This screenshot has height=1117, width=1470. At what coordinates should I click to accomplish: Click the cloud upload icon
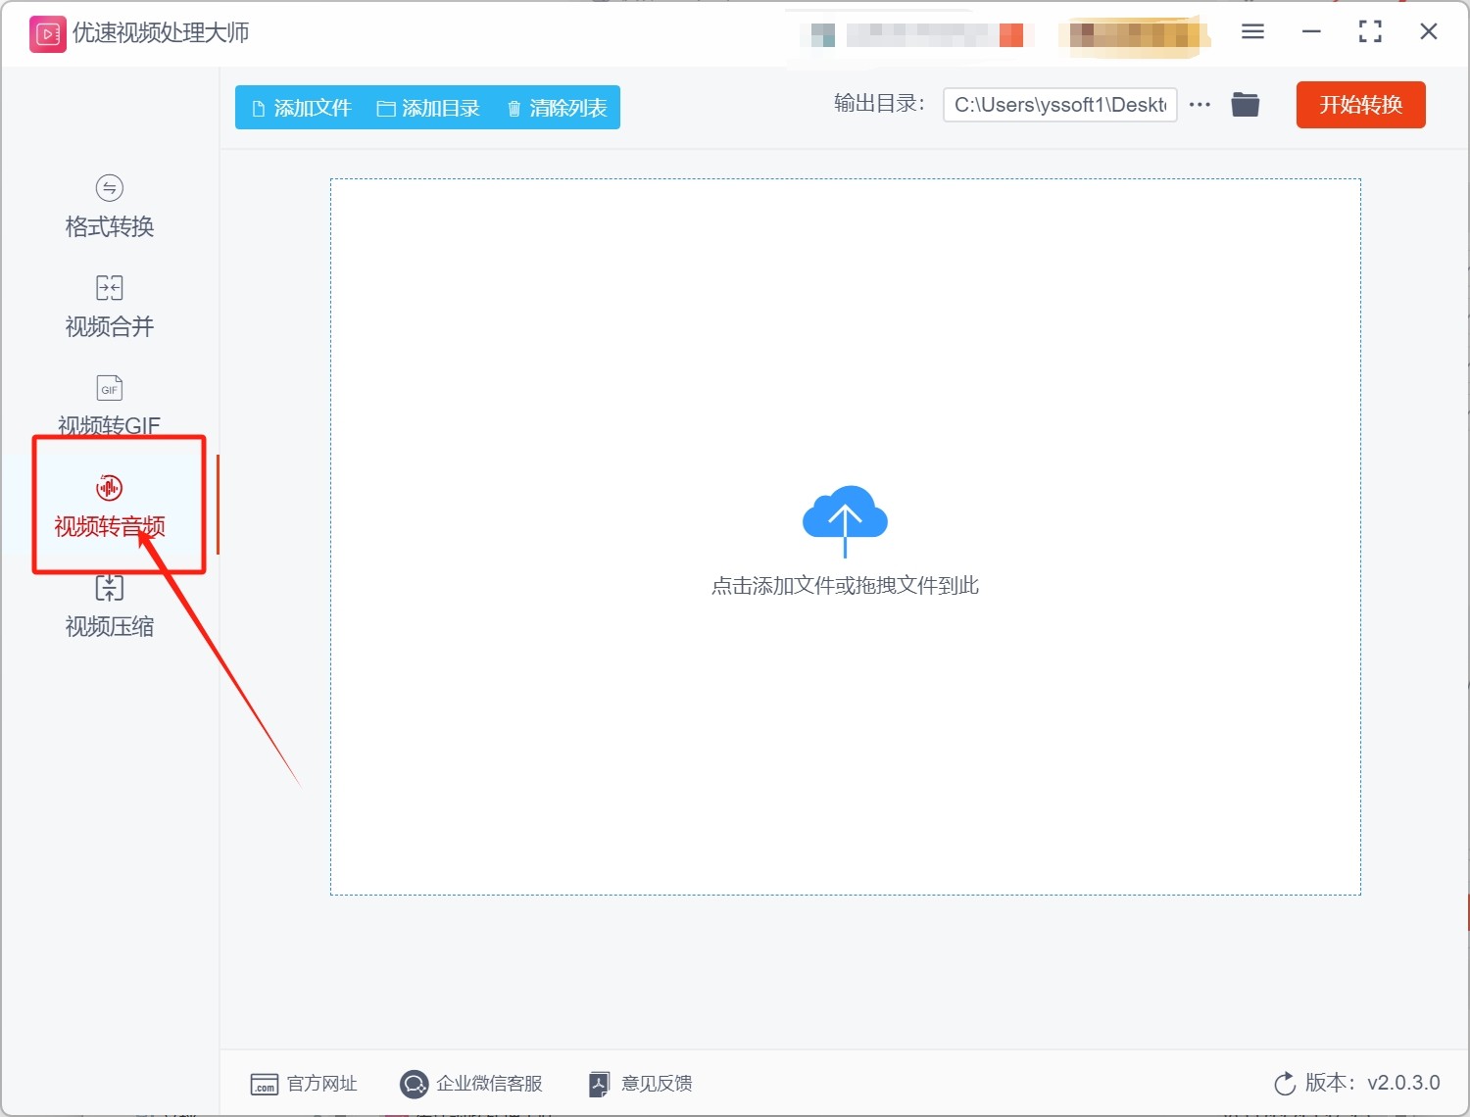845,517
